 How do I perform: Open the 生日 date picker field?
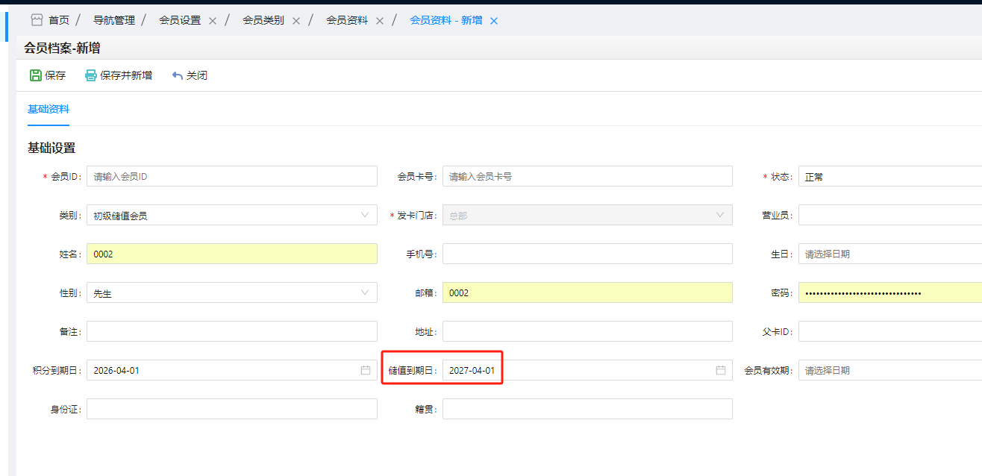click(x=890, y=254)
